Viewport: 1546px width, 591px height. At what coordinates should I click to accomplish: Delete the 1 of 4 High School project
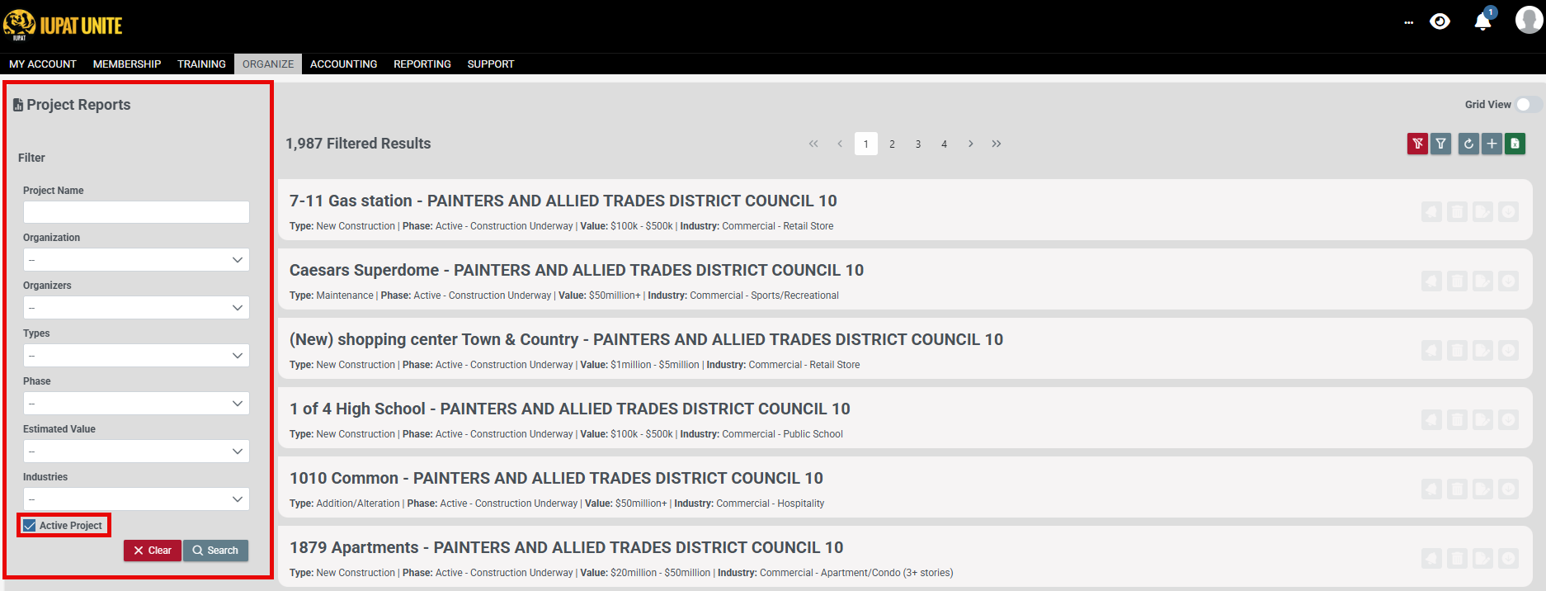click(1457, 420)
